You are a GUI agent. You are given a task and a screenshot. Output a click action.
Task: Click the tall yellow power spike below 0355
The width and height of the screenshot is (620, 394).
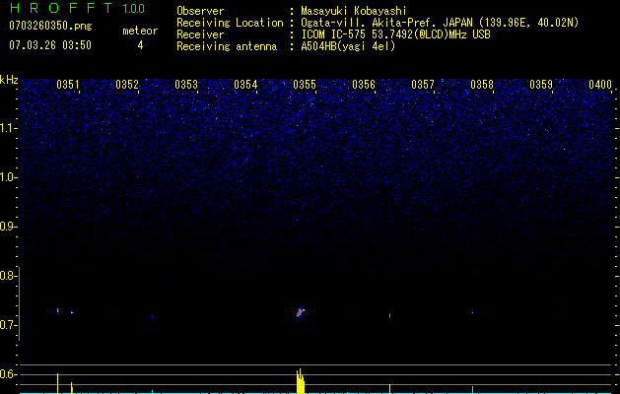click(x=300, y=380)
